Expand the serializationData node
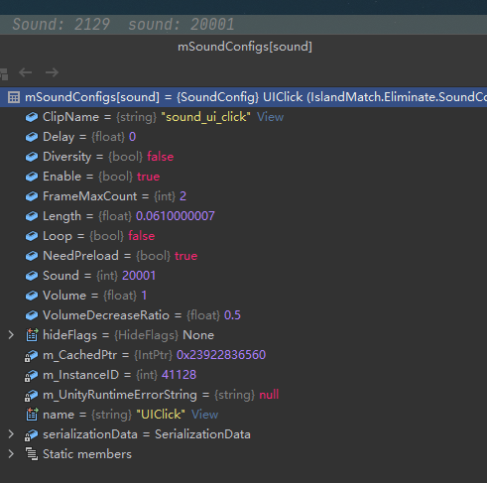487x483 pixels. click(x=11, y=434)
